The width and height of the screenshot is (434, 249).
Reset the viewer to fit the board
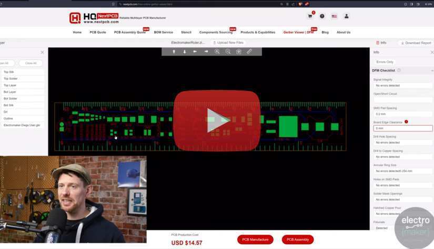[239, 52]
